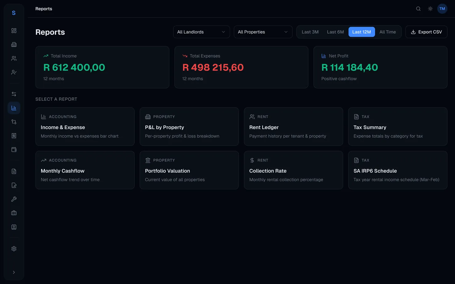Open the TM user avatar menu

click(x=442, y=9)
